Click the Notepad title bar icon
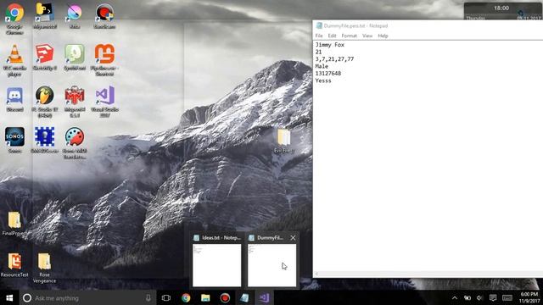This screenshot has height=305, width=543. coord(319,25)
